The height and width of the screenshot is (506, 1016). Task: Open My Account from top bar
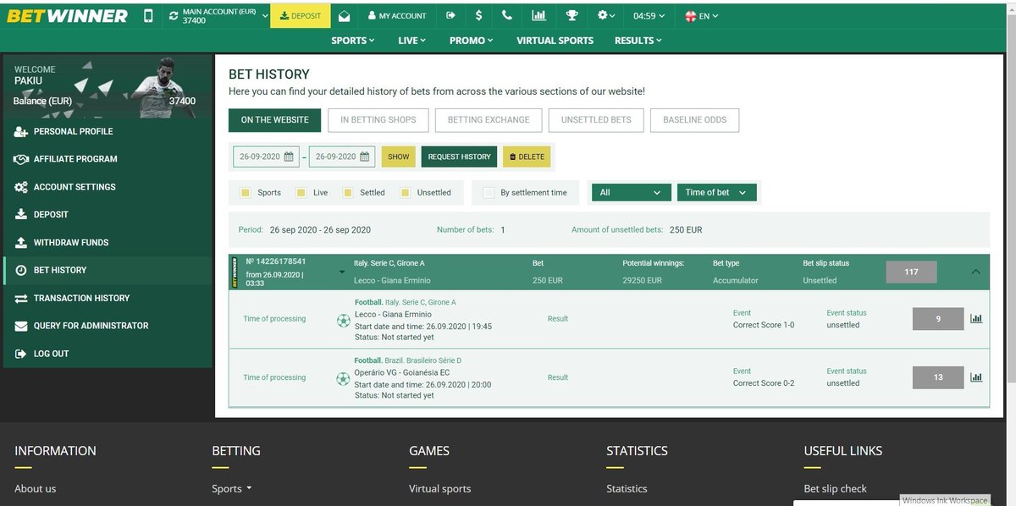tap(397, 15)
